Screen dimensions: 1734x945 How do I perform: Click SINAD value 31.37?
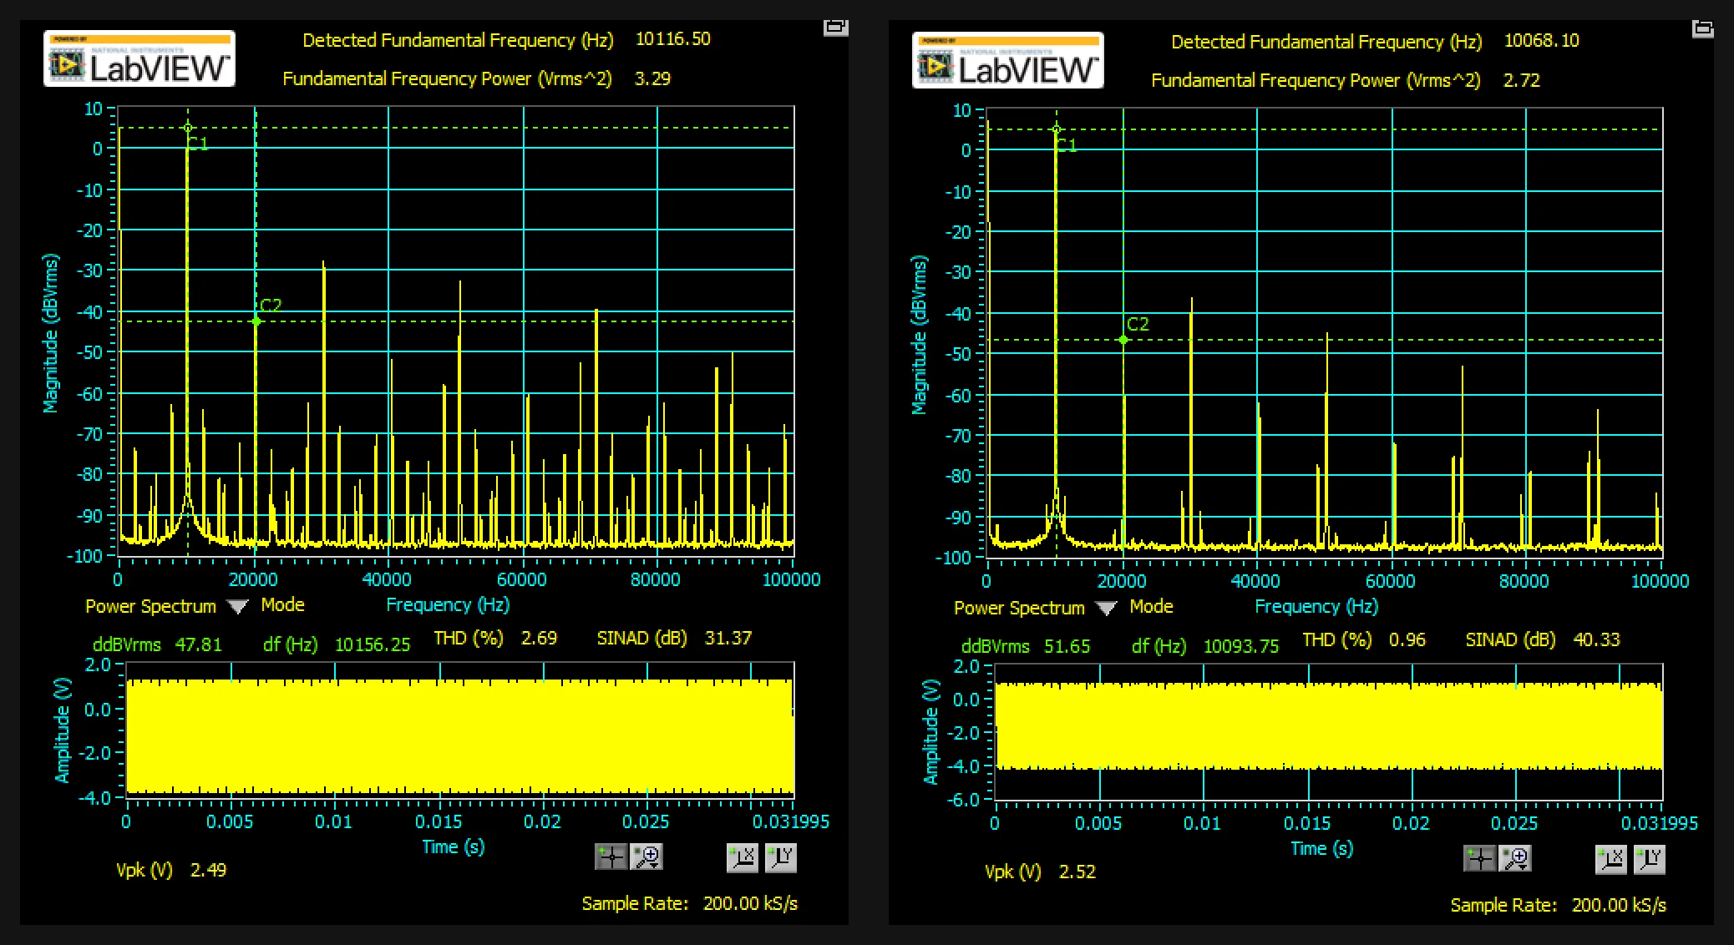click(728, 639)
